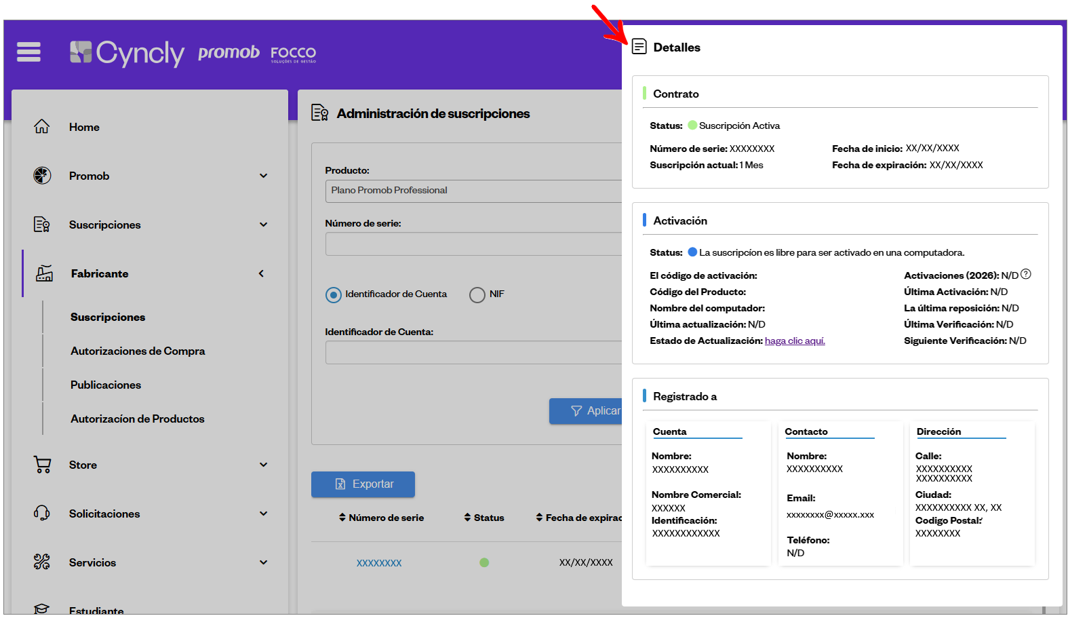Image resolution: width=1070 pixels, height=618 pixels.
Task: Click the Fabricante factory icon
Action: [44, 273]
